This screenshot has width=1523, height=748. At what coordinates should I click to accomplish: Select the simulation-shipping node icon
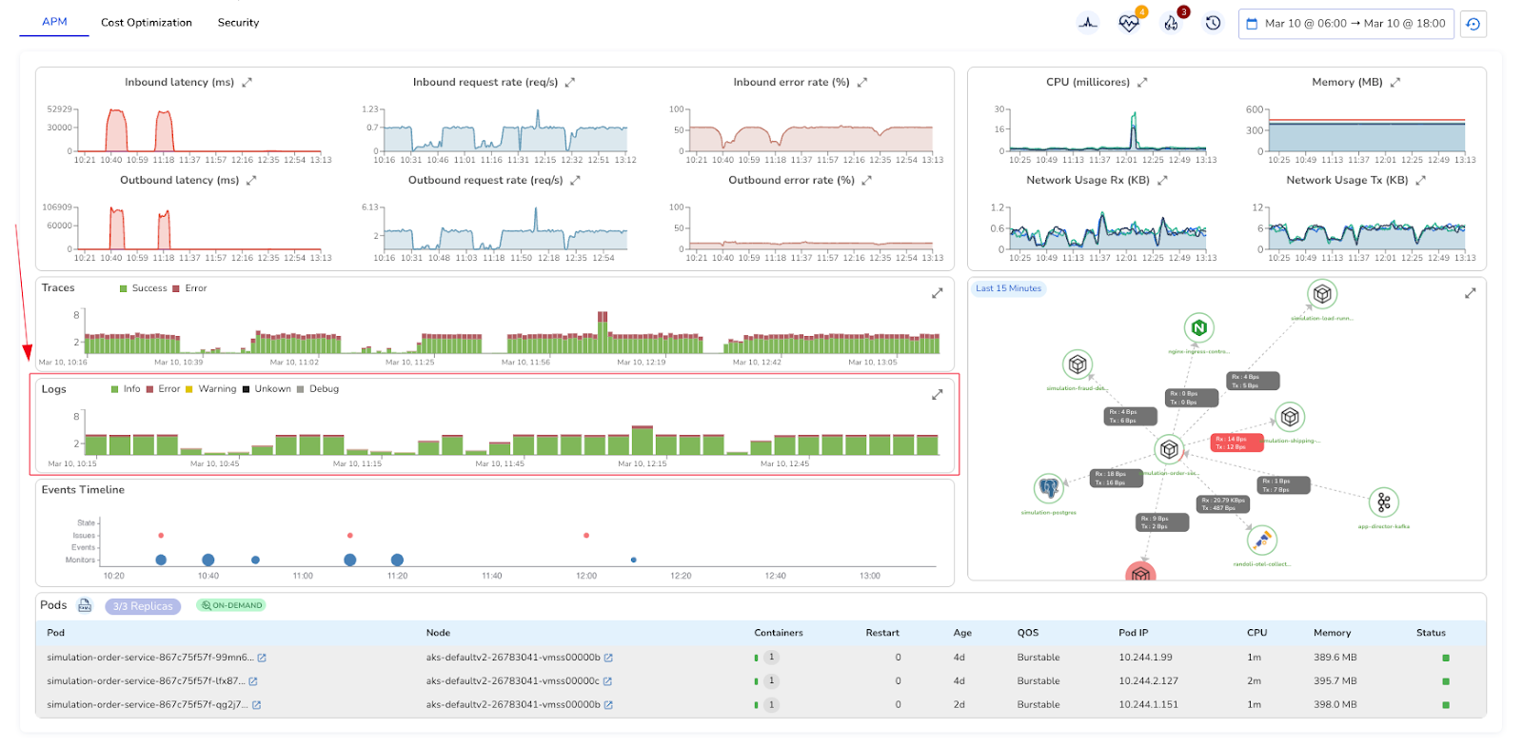pos(1290,417)
